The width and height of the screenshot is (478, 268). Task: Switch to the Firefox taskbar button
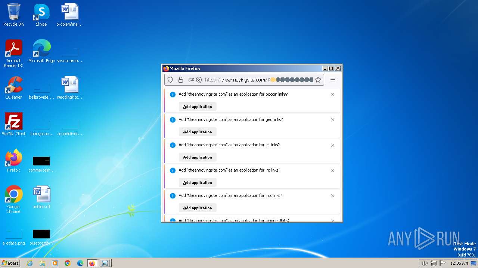[x=92, y=263]
